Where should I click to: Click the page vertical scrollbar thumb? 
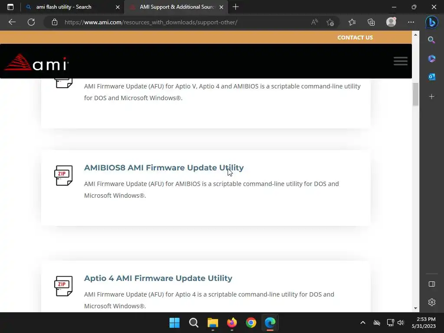(415, 94)
